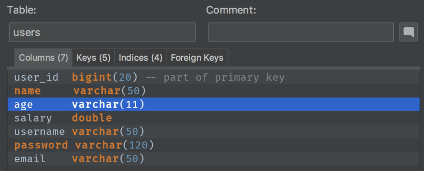Switch to the Columns (7) tab

[x=43, y=58]
